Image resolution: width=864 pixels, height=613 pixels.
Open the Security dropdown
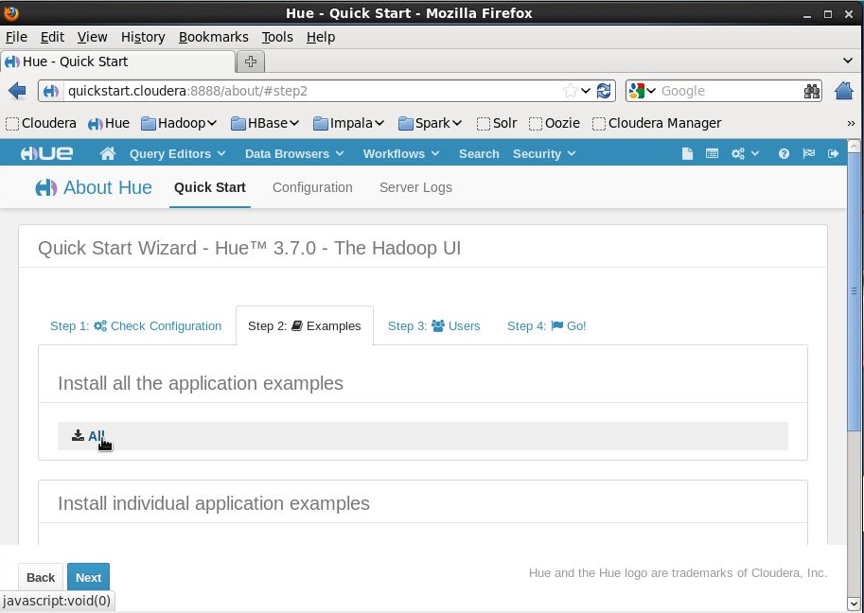click(x=544, y=153)
